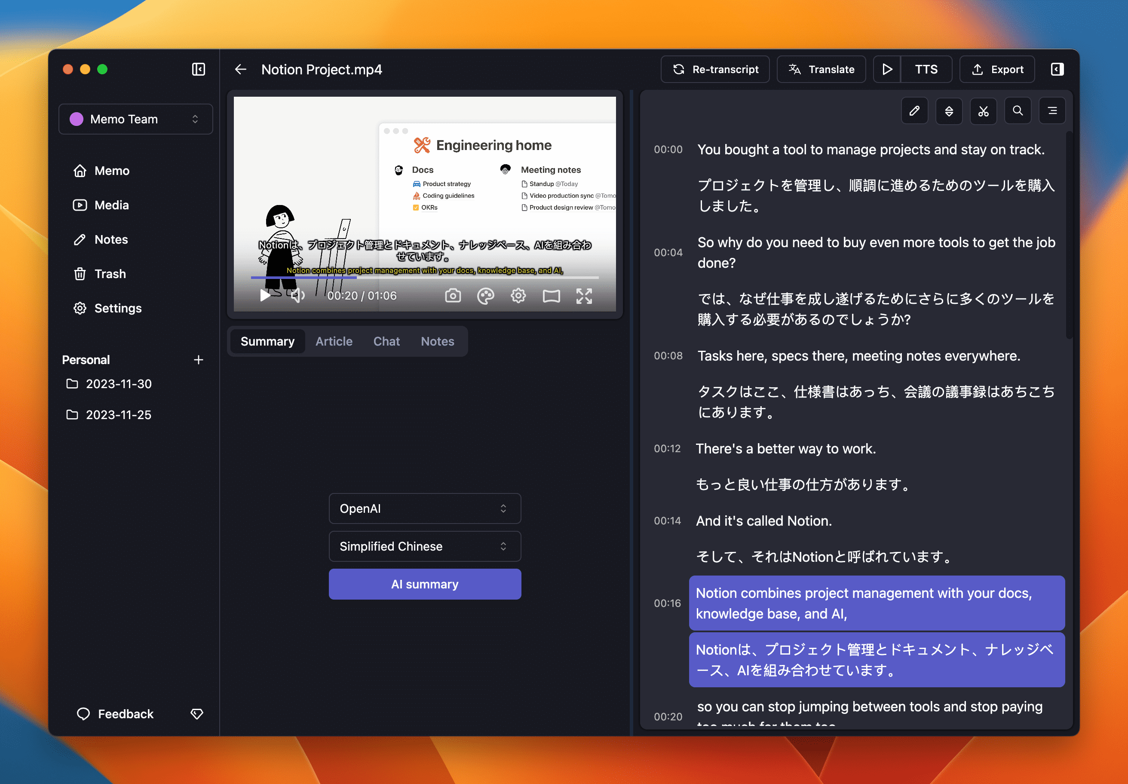Click the AI summary button

coord(425,584)
